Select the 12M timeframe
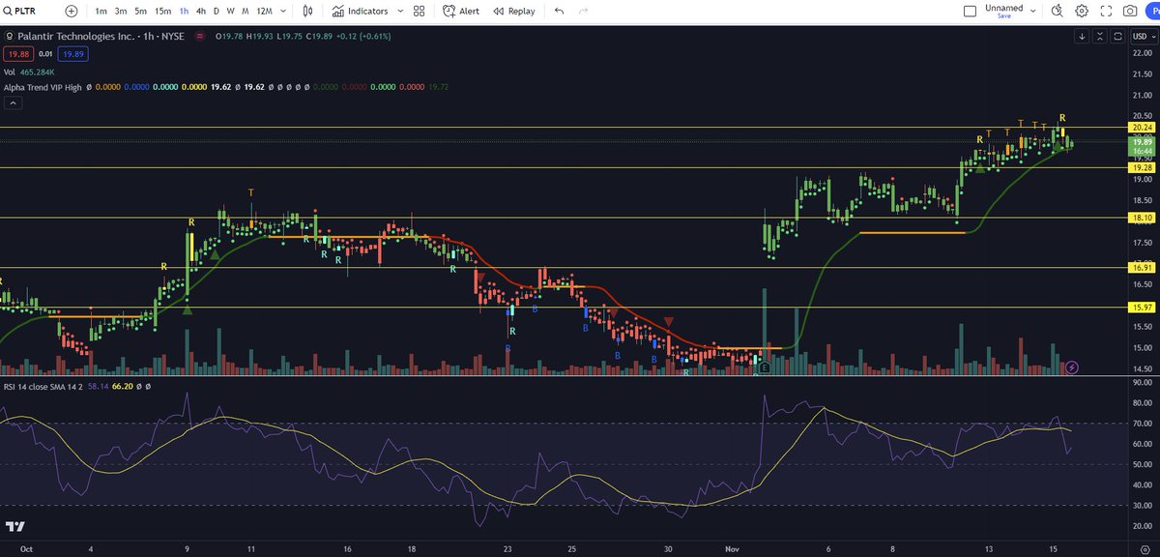Image resolution: width=1160 pixels, height=557 pixels. [x=263, y=12]
